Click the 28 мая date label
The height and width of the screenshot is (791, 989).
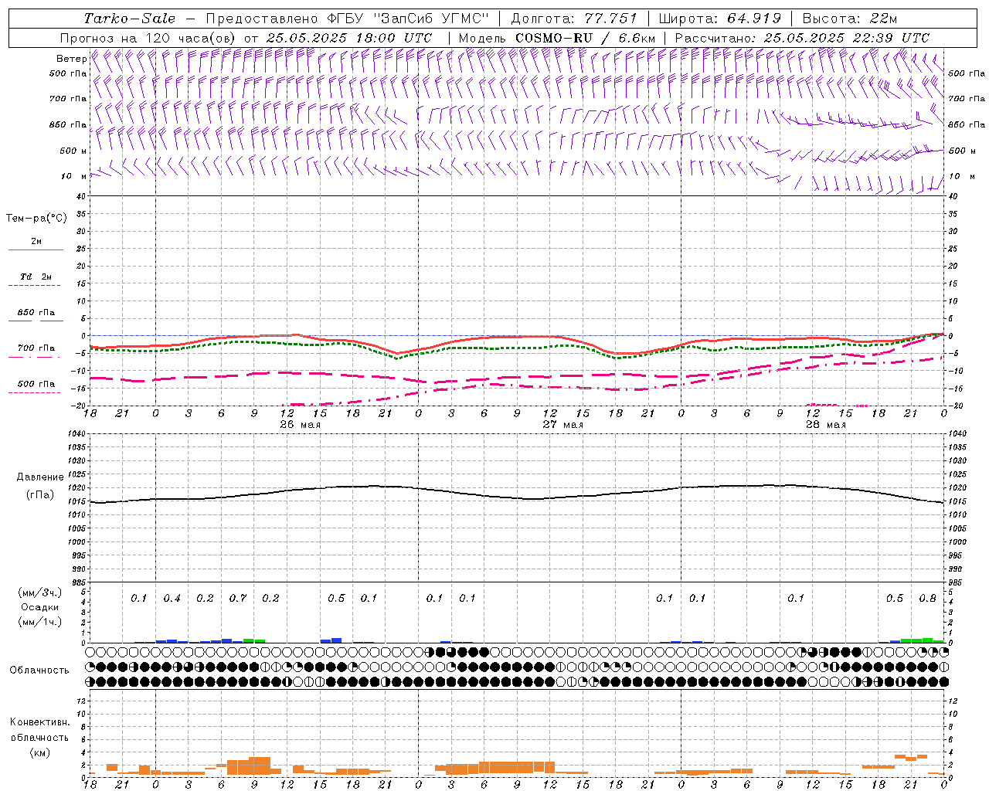tap(825, 425)
